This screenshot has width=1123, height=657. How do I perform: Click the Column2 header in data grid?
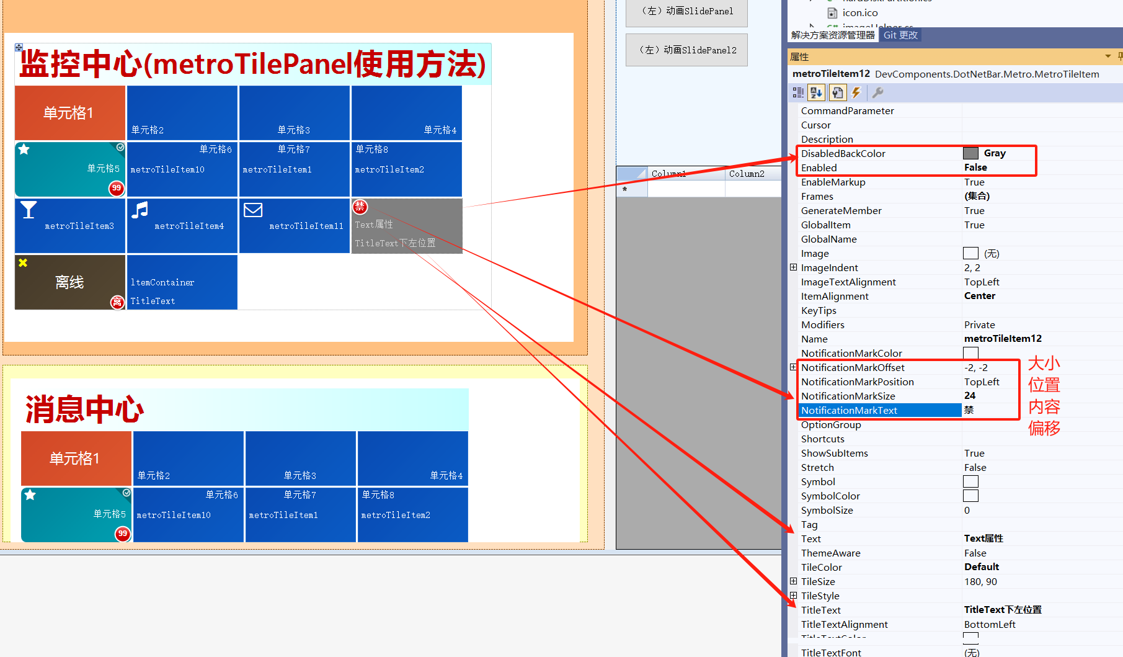pos(753,174)
